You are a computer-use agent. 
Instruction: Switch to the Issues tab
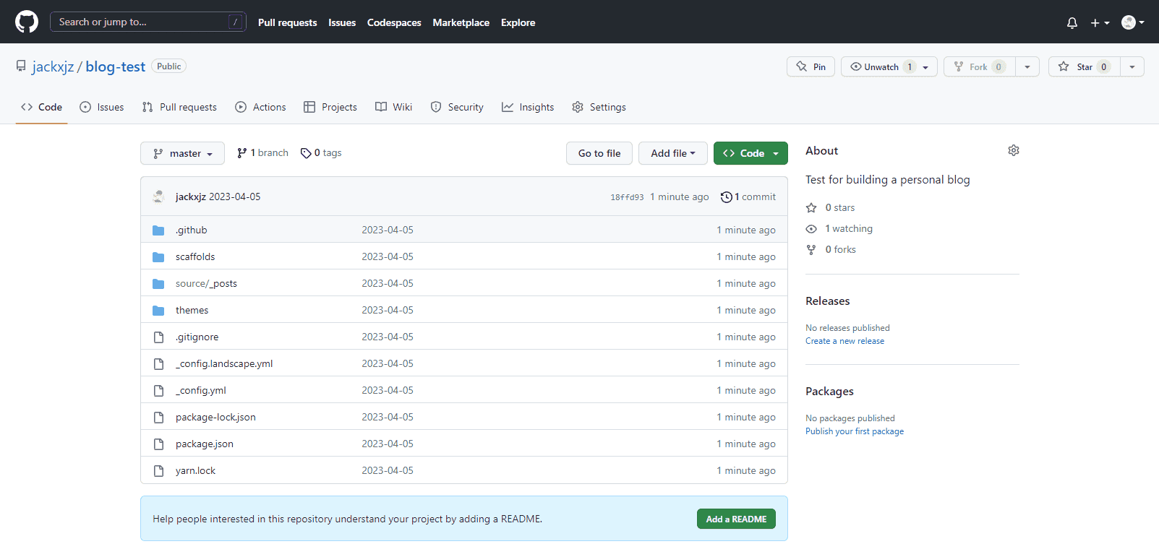pos(102,107)
